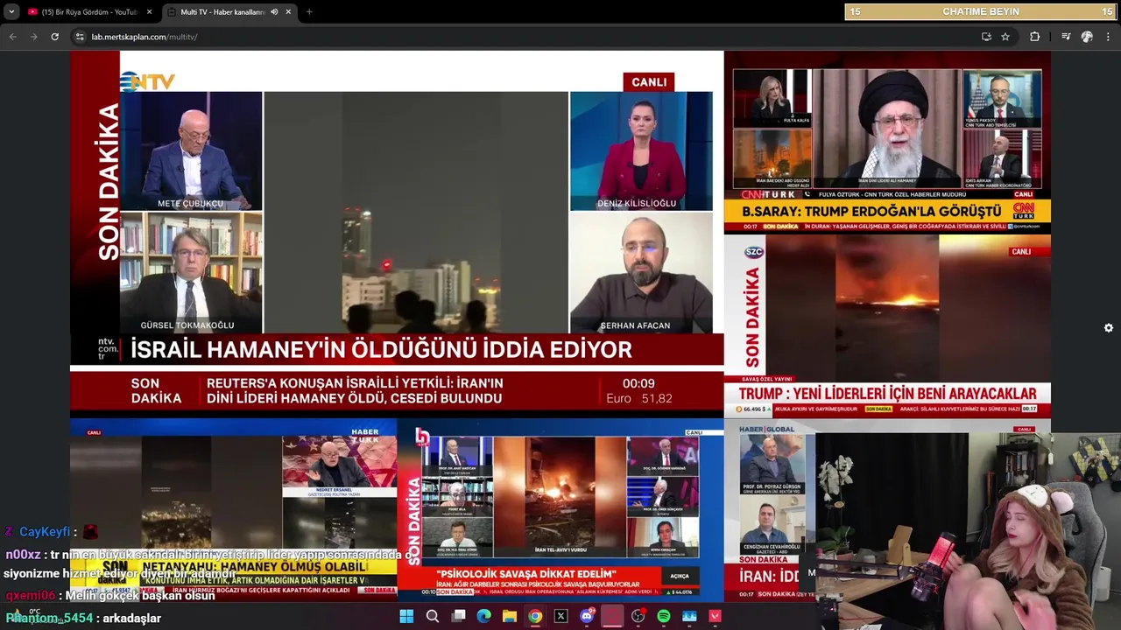
Task: Open Google Chrome from the taskbar
Action: coord(535,616)
